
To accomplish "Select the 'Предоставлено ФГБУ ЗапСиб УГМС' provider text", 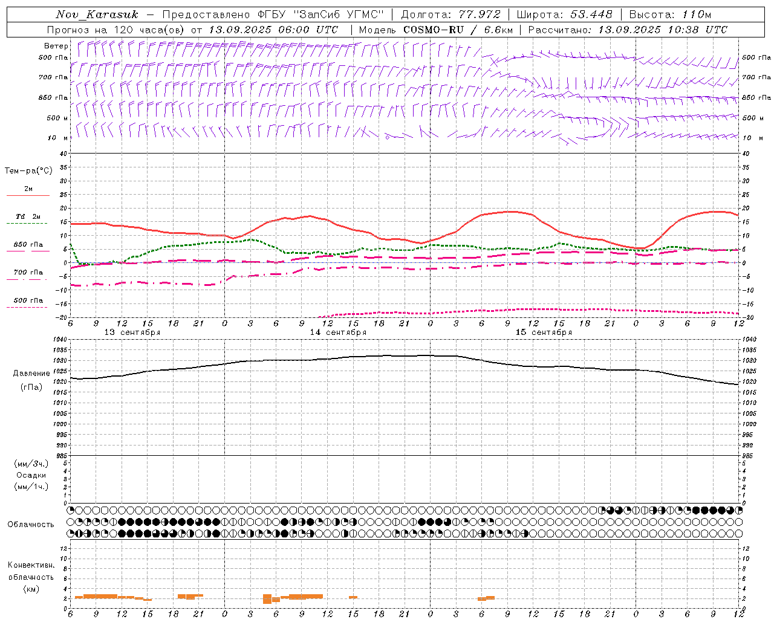I will 273,15.
